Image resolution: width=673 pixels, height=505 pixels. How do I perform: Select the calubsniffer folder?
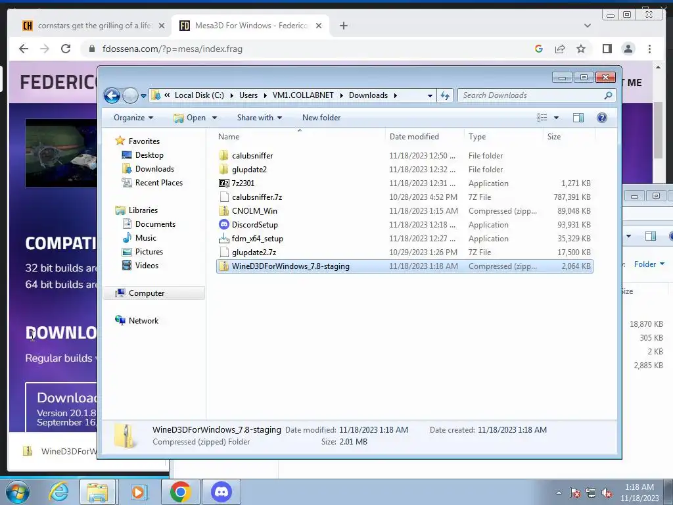[252, 155]
